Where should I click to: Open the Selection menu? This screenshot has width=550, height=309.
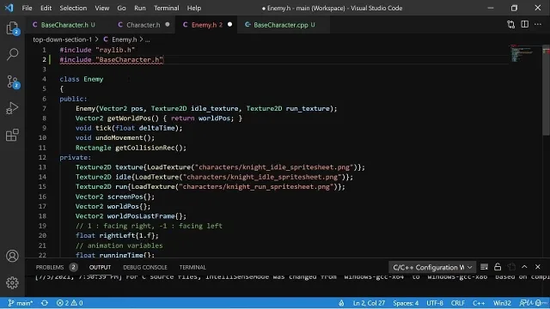click(73, 8)
